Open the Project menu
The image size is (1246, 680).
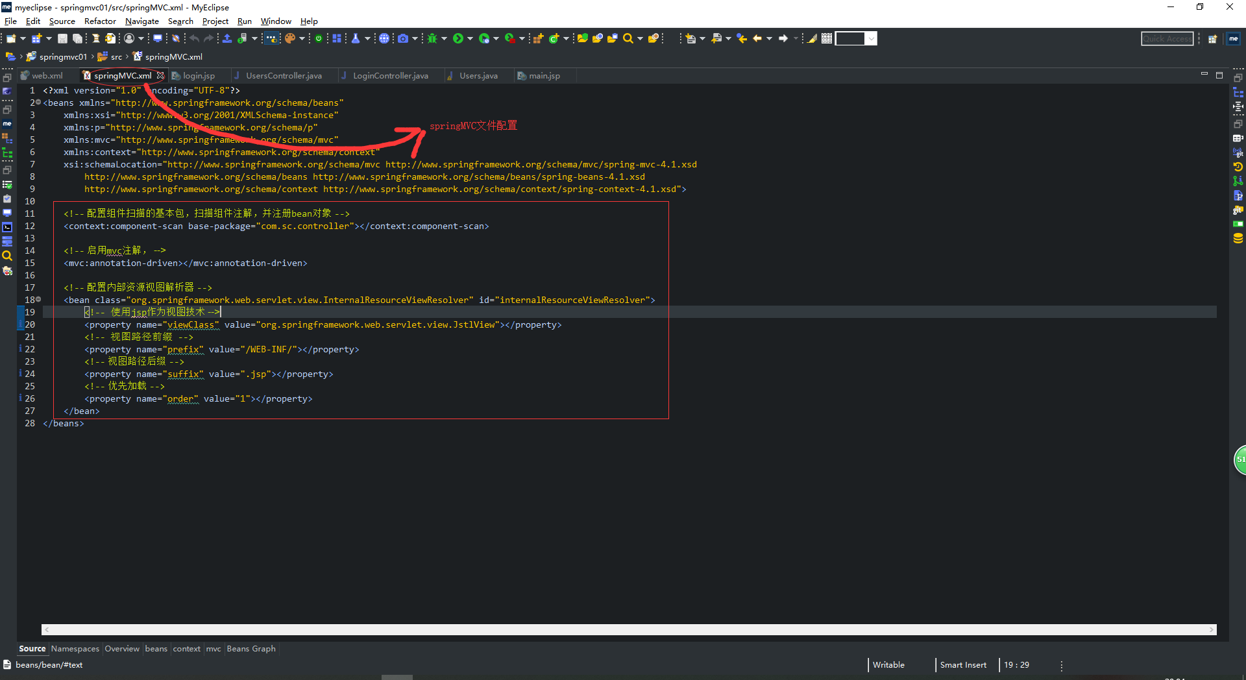(215, 21)
